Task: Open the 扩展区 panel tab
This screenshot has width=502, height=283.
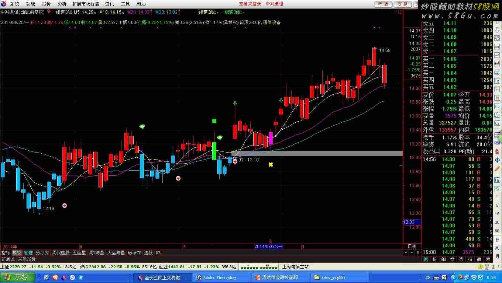Action: [8, 259]
